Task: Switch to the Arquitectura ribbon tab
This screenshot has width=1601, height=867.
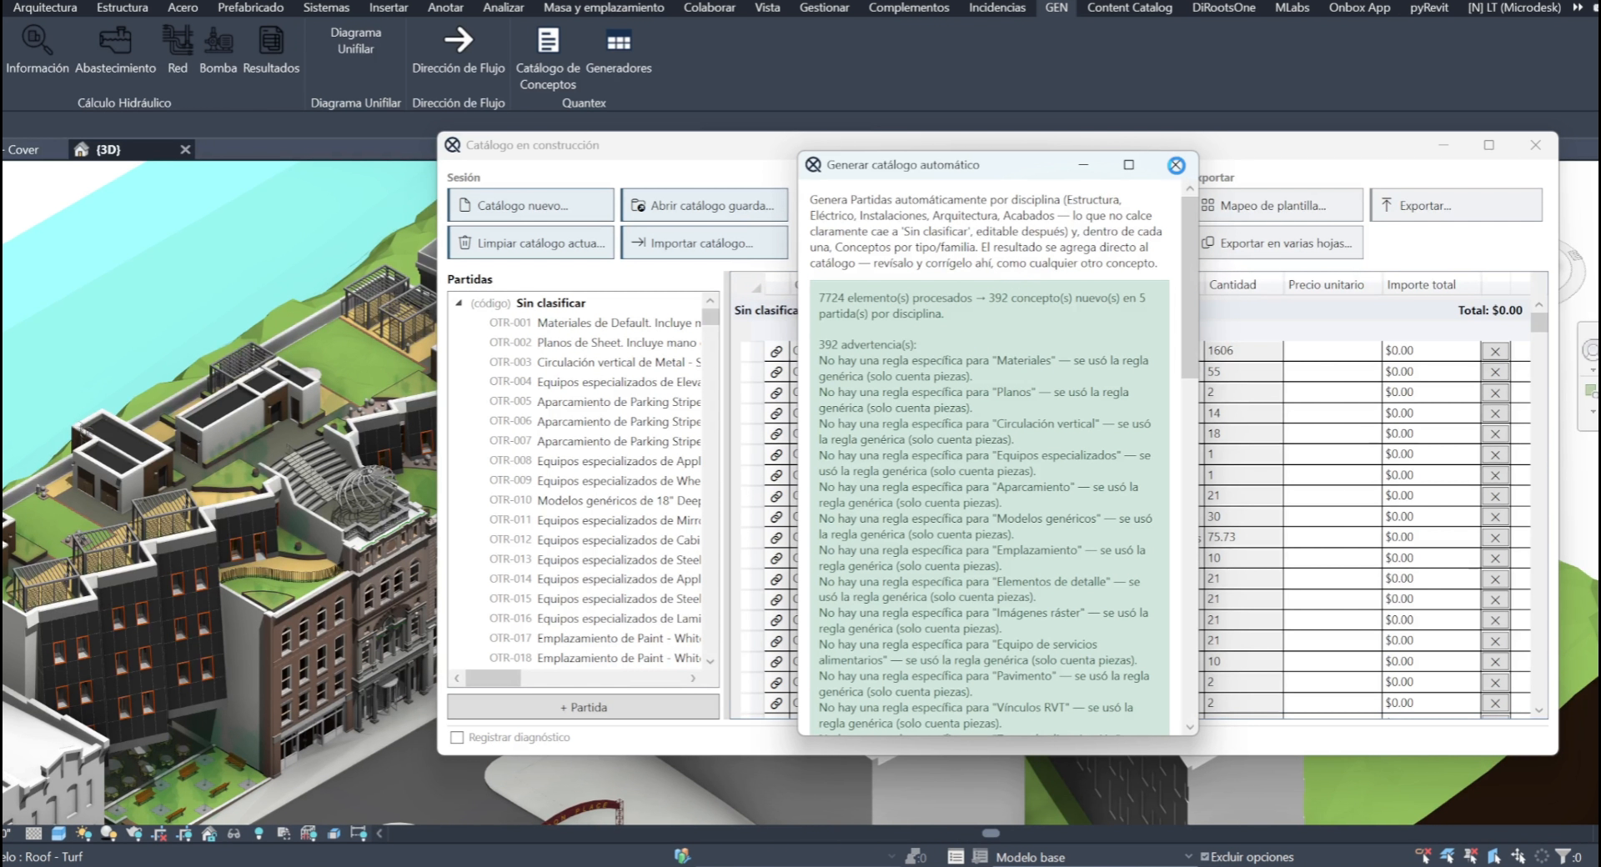Action: pos(45,8)
